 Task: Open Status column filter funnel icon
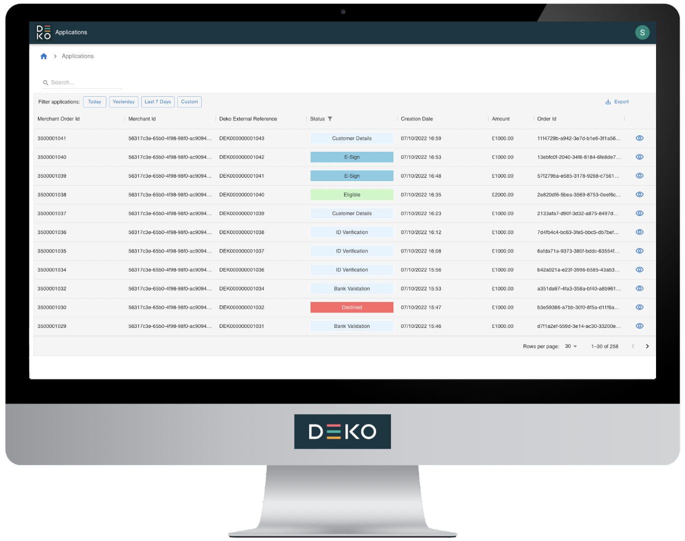(330, 119)
